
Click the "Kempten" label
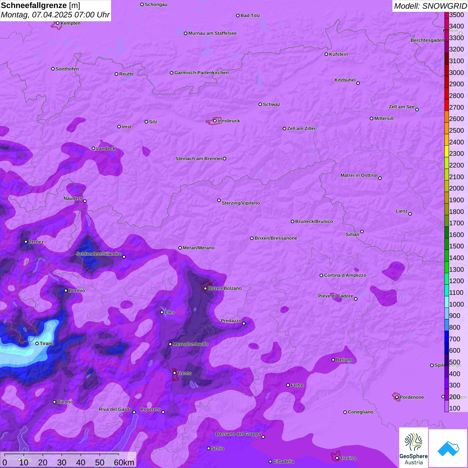[70, 23]
